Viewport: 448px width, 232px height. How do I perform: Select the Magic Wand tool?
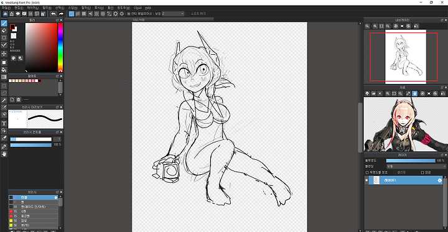coord(4,100)
